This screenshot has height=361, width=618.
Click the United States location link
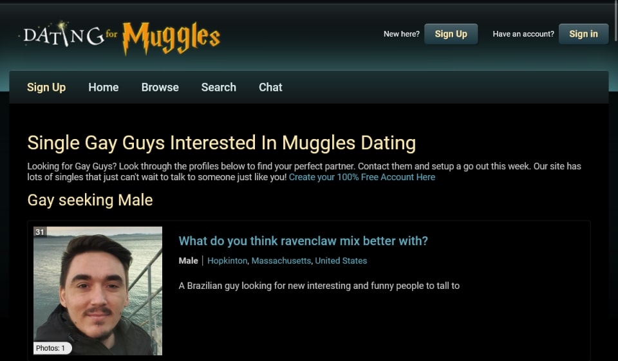click(341, 261)
